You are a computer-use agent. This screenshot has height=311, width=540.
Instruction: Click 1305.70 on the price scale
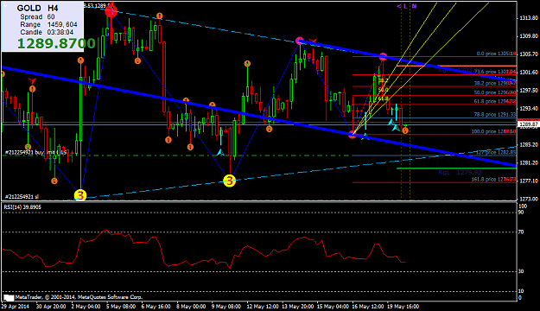coord(528,54)
